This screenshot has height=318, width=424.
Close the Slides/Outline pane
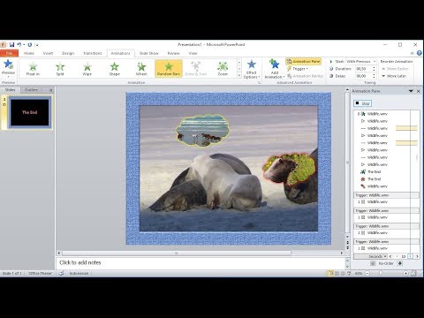50,90
